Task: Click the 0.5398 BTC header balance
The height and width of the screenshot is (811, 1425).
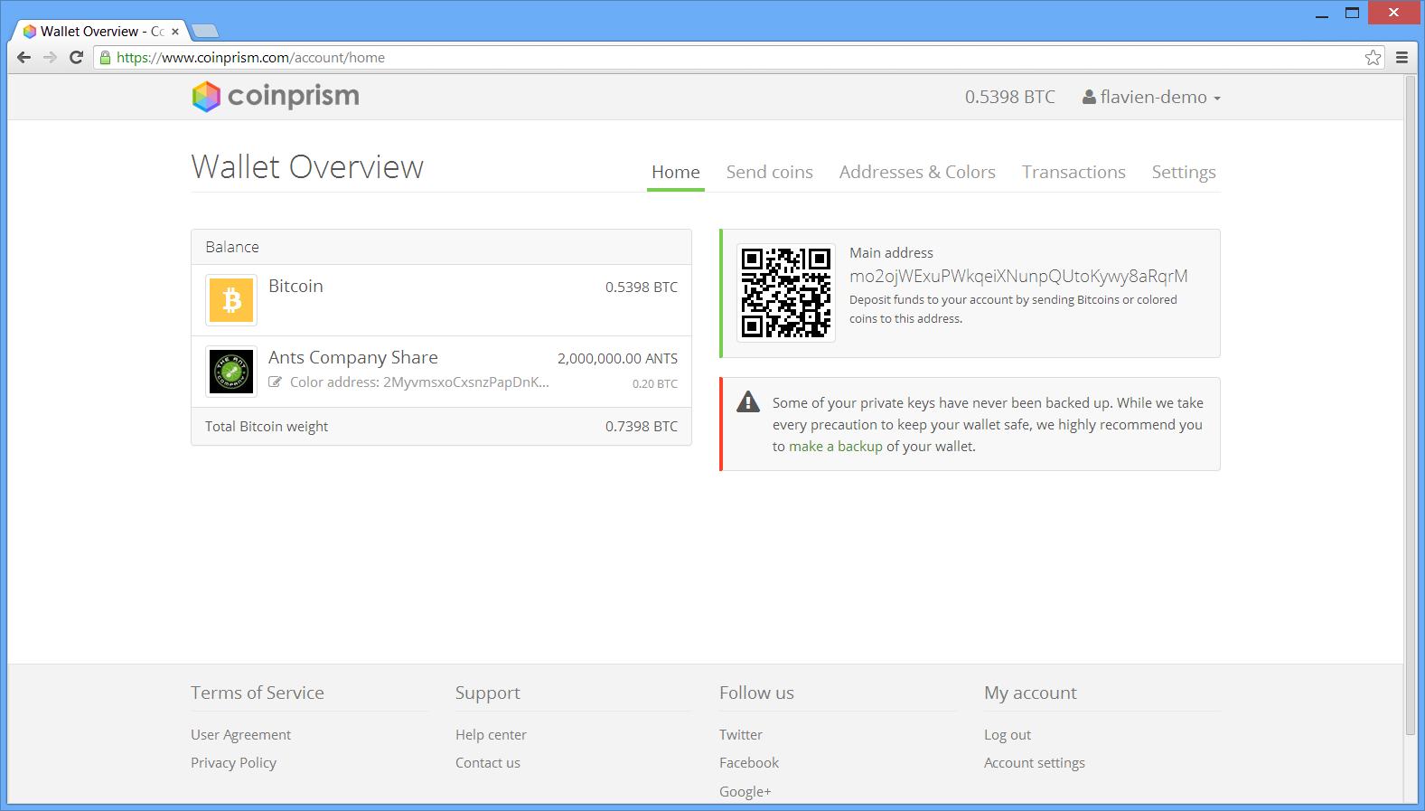Action: pos(1010,97)
